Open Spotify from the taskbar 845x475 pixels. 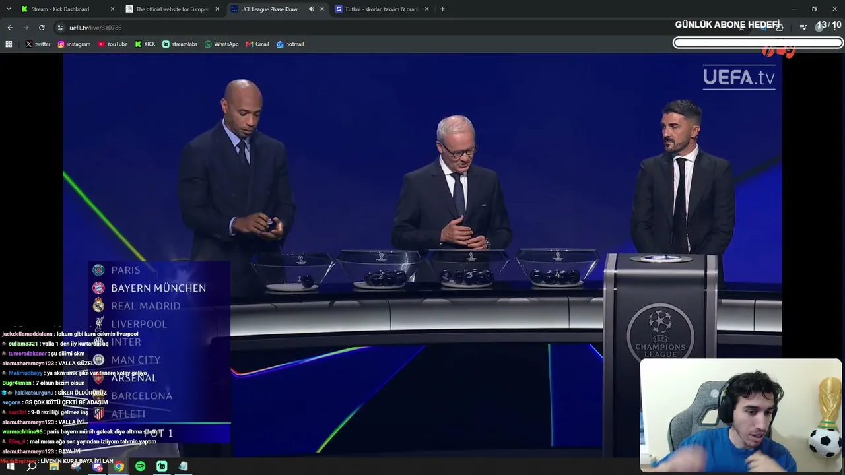141,466
